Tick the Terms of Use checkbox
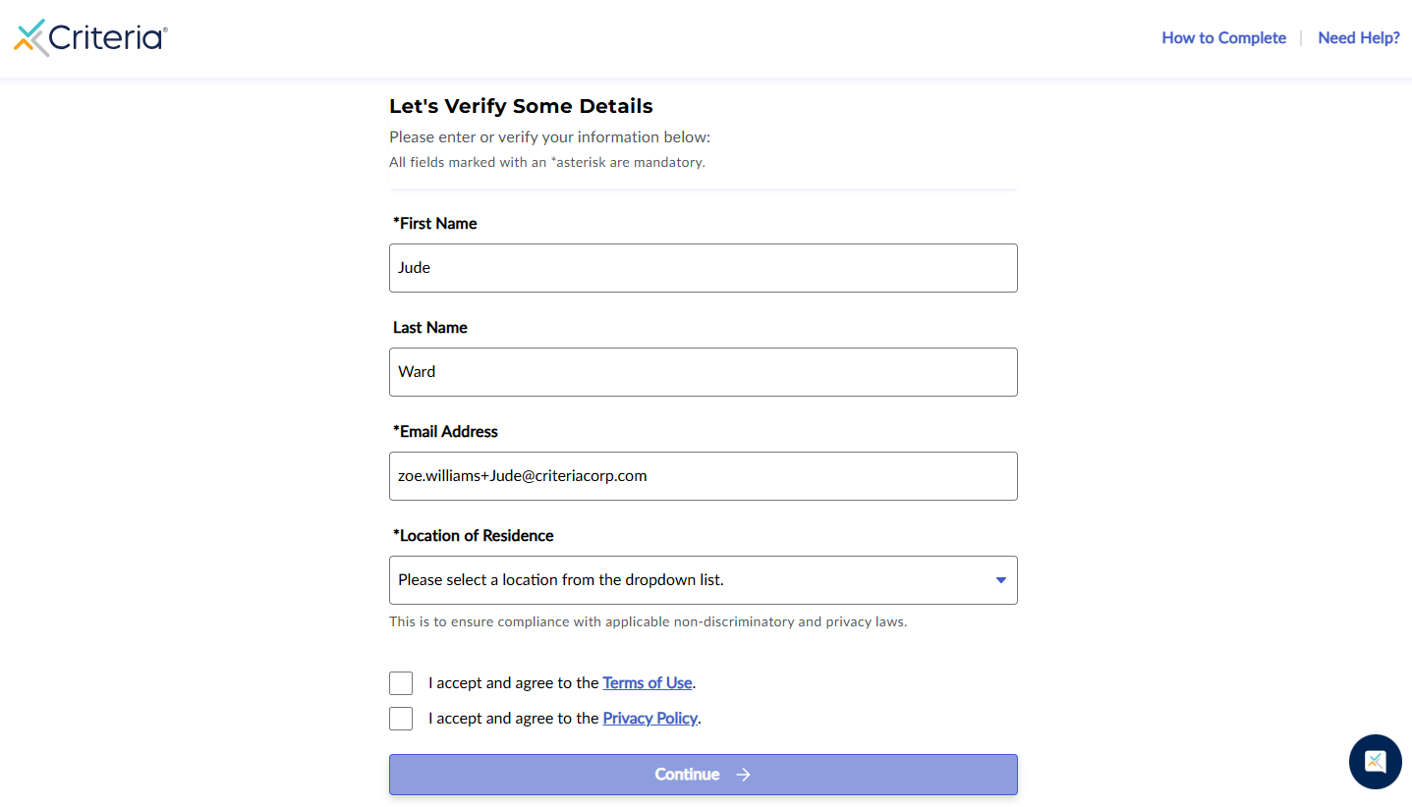 (401, 683)
